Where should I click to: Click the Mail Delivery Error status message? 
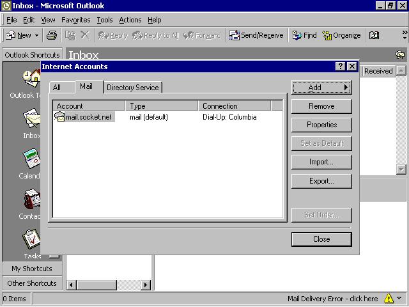pos(332,299)
